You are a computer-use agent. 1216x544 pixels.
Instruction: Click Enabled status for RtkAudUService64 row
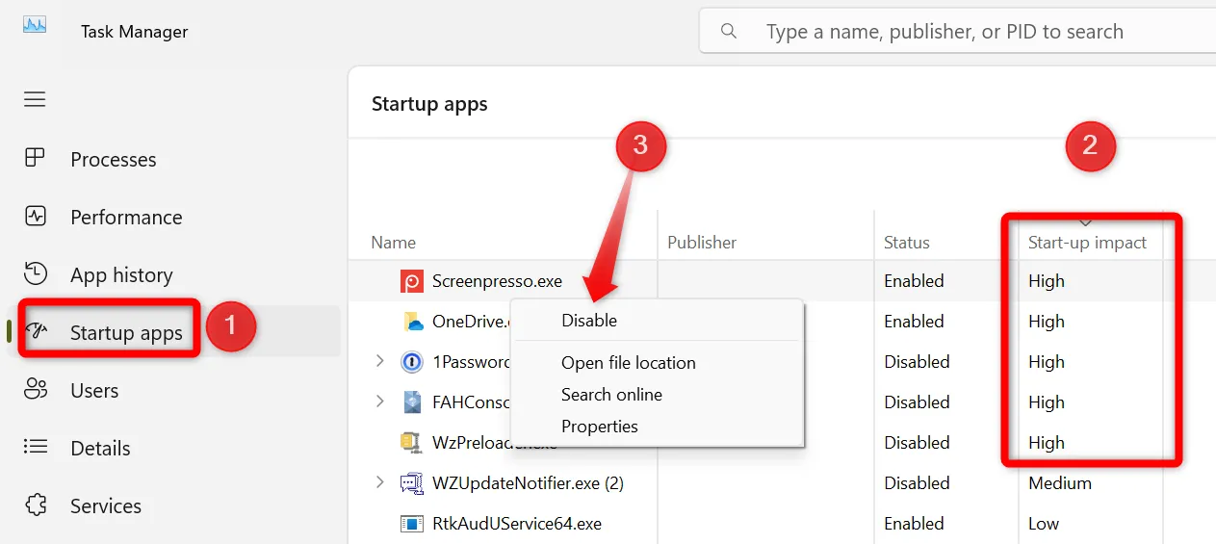coord(914,524)
